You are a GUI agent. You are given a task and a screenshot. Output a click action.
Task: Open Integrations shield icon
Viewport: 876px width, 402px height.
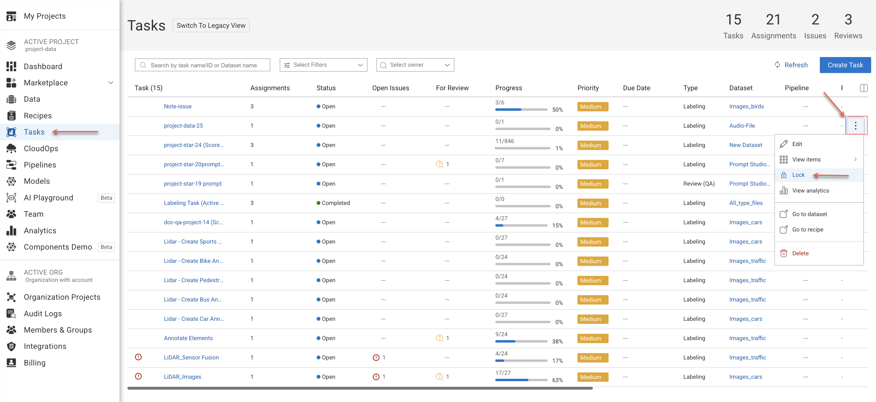click(x=11, y=346)
